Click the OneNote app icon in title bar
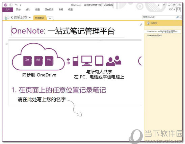 tap(6, 5)
